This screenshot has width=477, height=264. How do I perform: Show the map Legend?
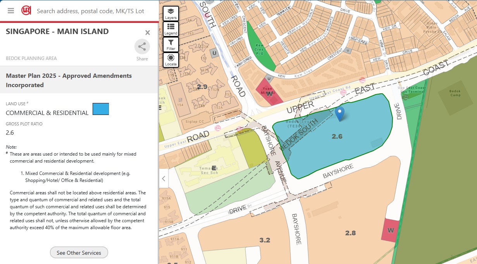(170, 29)
